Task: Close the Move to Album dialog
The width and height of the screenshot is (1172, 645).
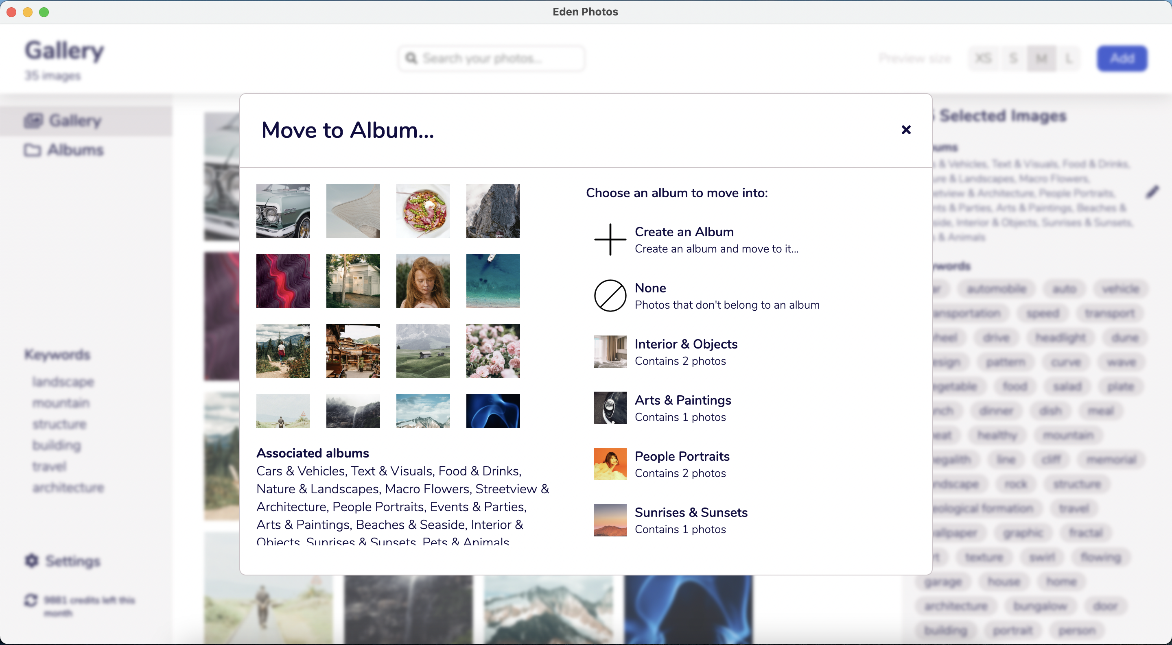Action: (906, 130)
